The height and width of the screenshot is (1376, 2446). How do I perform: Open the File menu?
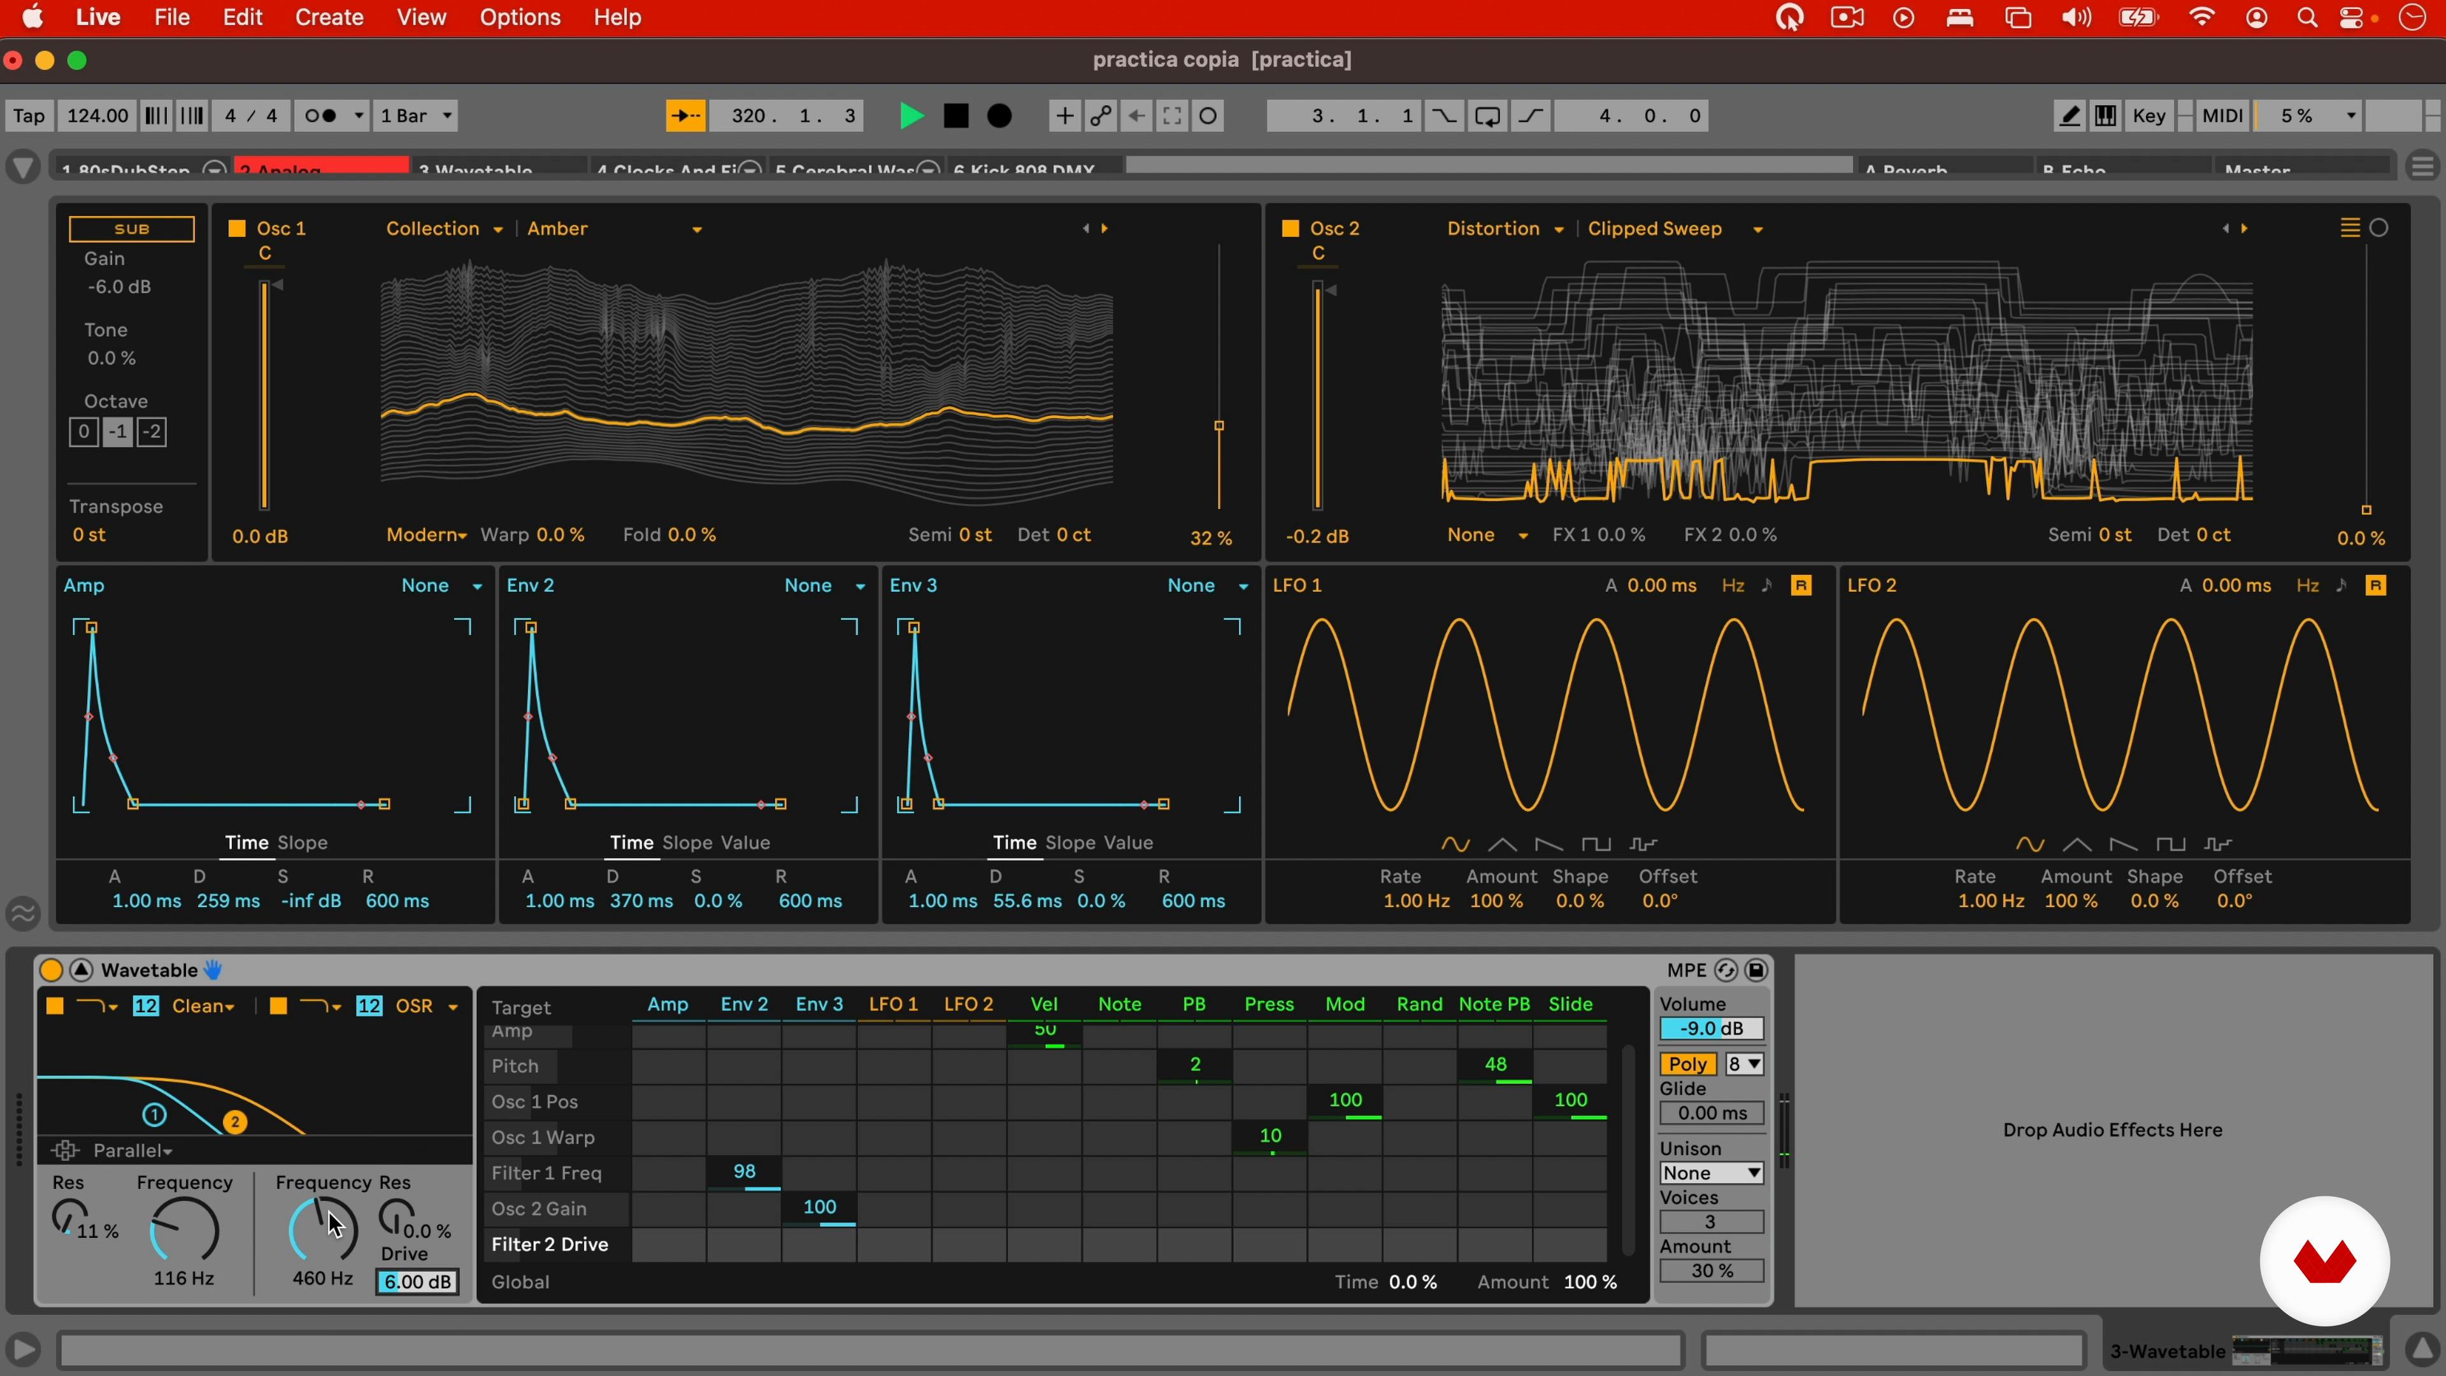pyautogui.click(x=172, y=17)
